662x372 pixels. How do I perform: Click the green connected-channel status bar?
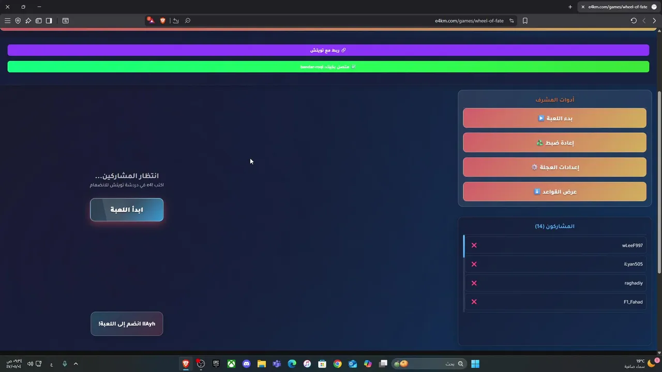click(328, 67)
